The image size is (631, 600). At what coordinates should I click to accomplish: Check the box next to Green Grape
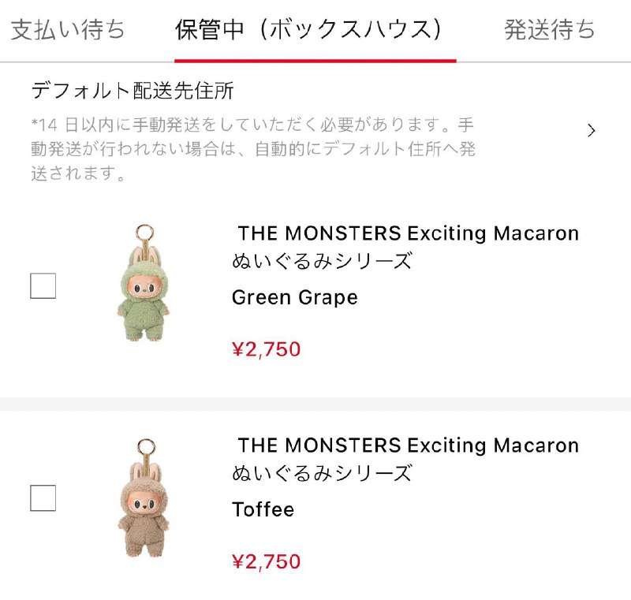[x=43, y=285]
